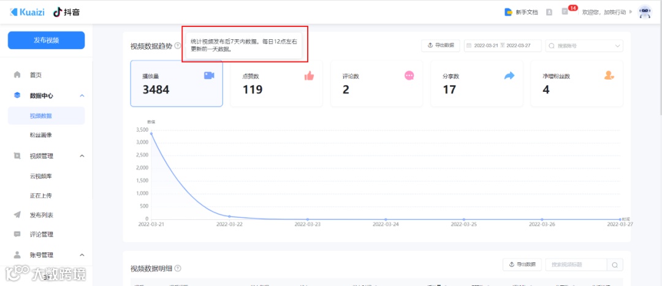Click the Kuaizi logo
The width and height of the screenshot is (662, 286).
[x=28, y=12]
